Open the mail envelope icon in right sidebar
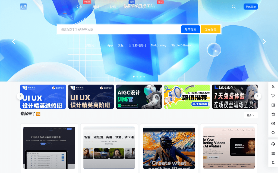The image size is (278, 173). point(273,124)
